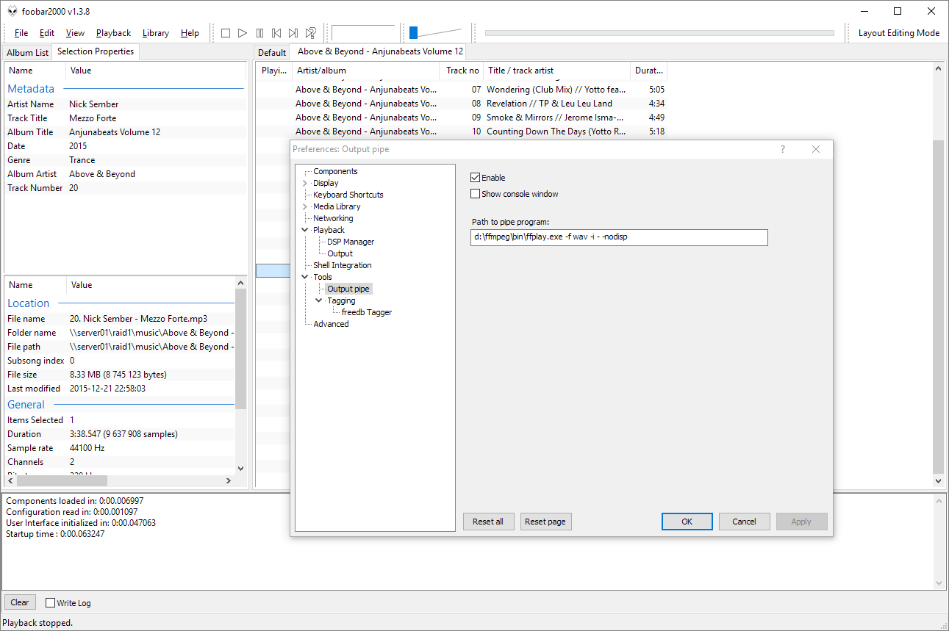
Task: Open the Help menu
Action: (190, 33)
